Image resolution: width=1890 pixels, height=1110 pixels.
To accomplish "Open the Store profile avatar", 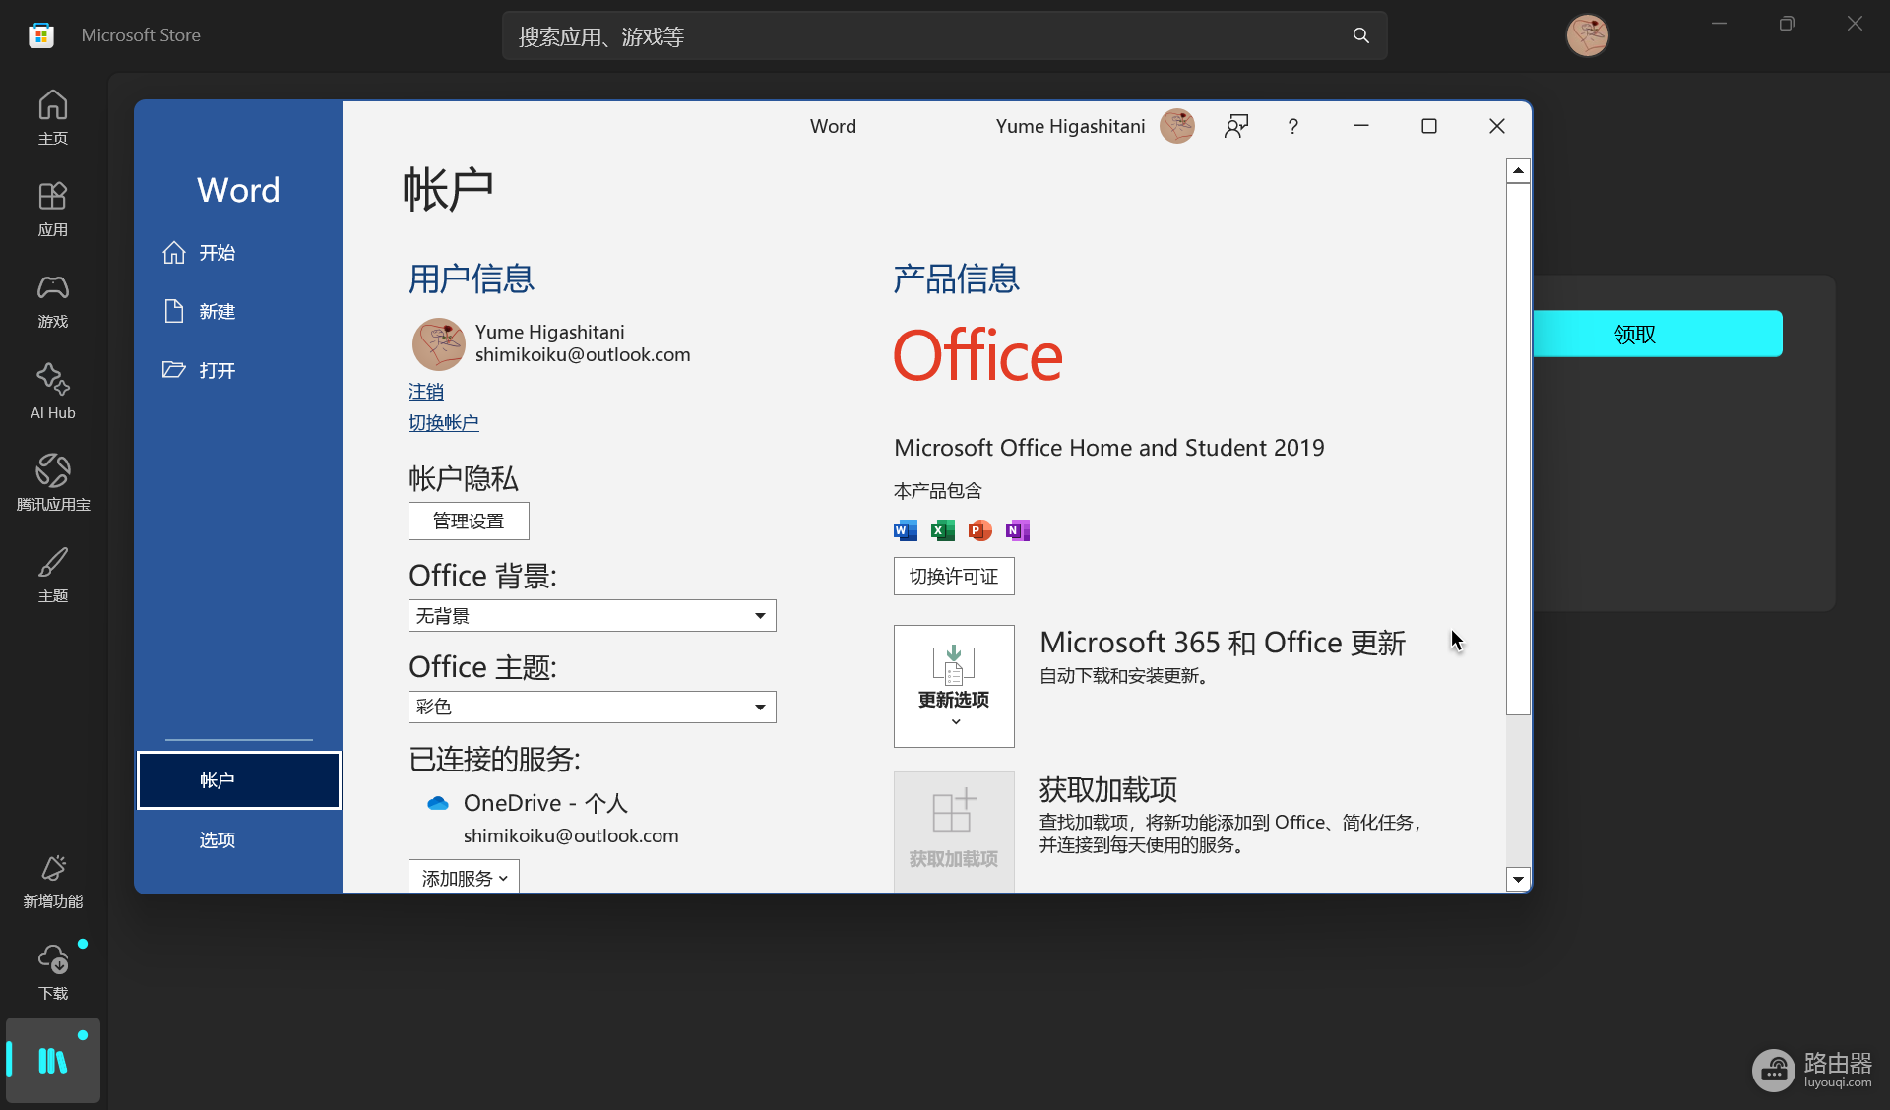I will 1587,35.
